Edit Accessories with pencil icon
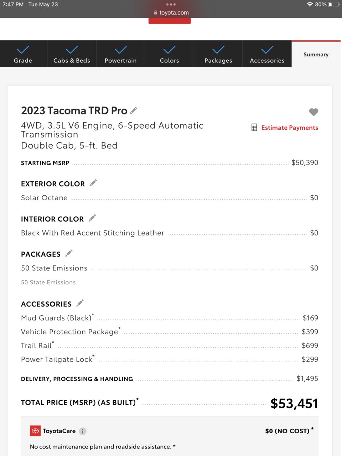342x456 pixels. 80,303
